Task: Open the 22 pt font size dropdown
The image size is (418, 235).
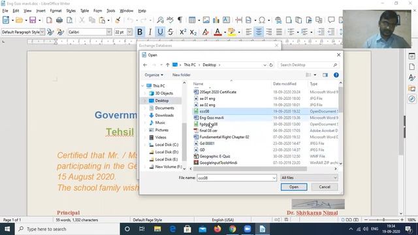Action: click(129, 32)
